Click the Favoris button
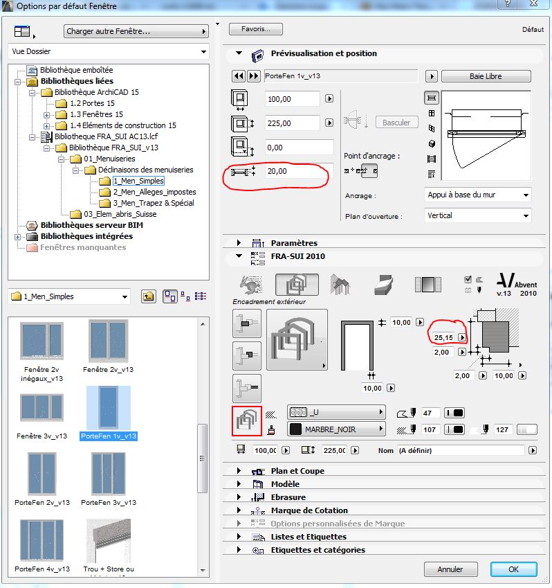 pyautogui.click(x=256, y=29)
